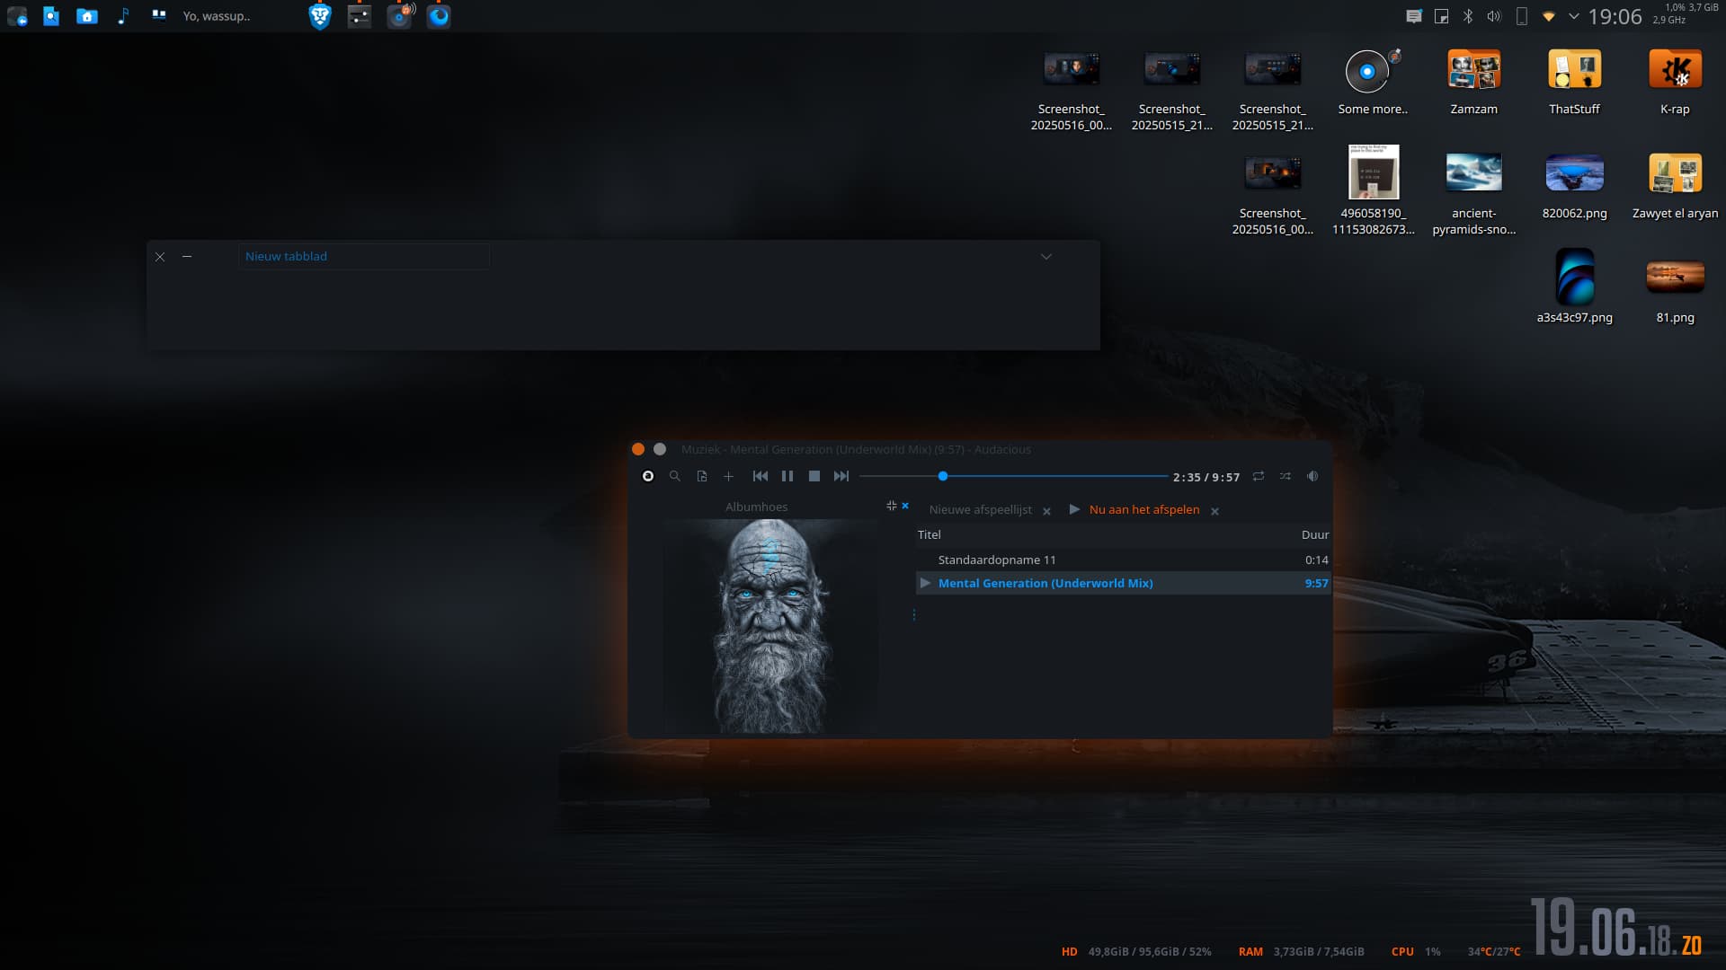The height and width of the screenshot is (970, 1726).
Task: Open search tool in Audacious toolbar
Action: (675, 476)
